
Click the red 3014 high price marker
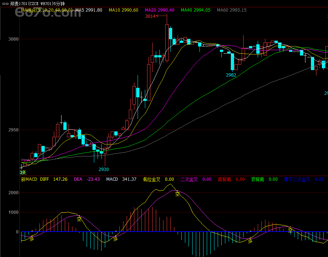pos(150,16)
